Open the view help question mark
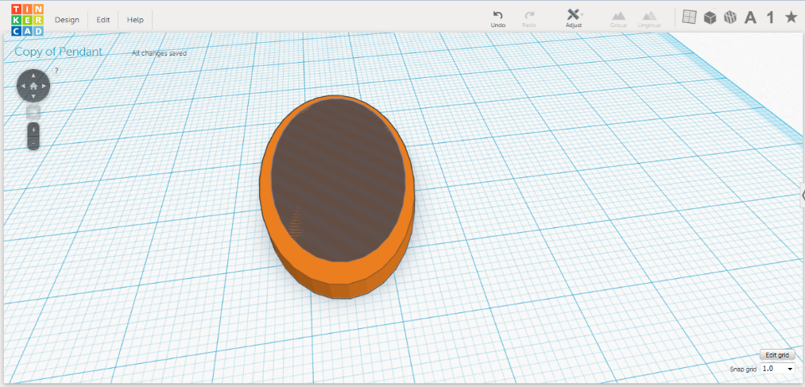The height and width of the screenshot is (387, 805). pos(57,72)
